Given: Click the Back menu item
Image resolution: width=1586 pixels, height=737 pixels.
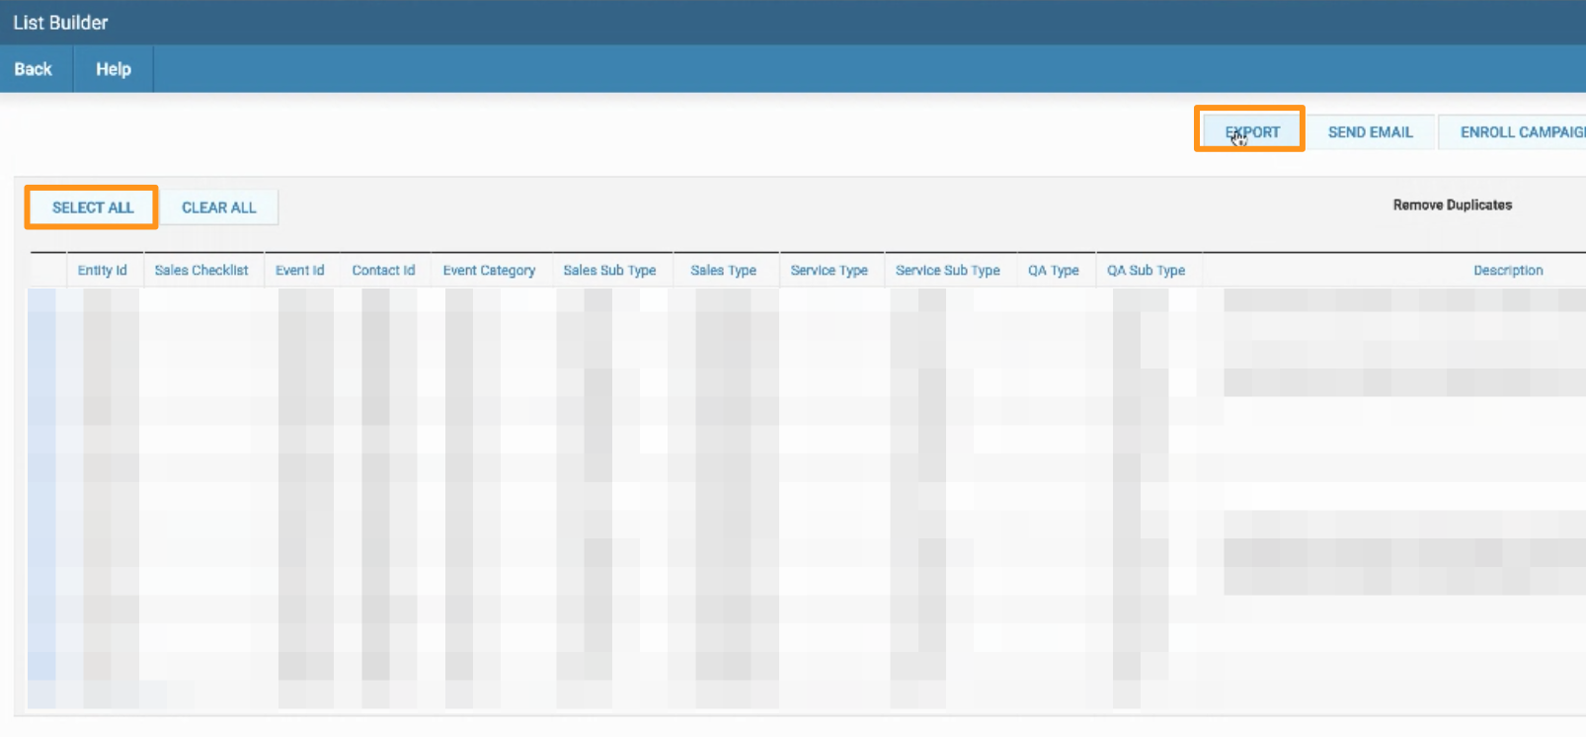Looking at the screenshot, I should point(33,69).
